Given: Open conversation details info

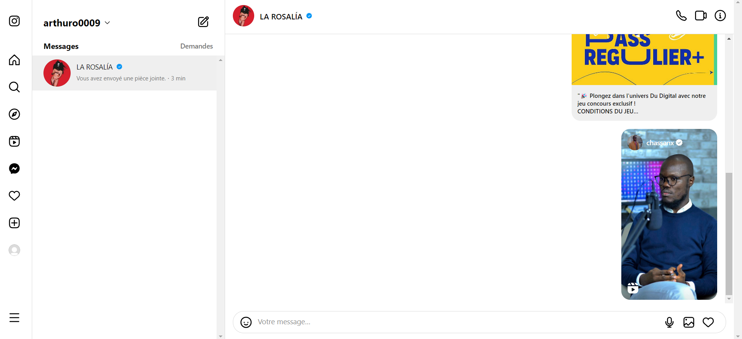Looking at the screenshot, I should click(x=720, y=16).
